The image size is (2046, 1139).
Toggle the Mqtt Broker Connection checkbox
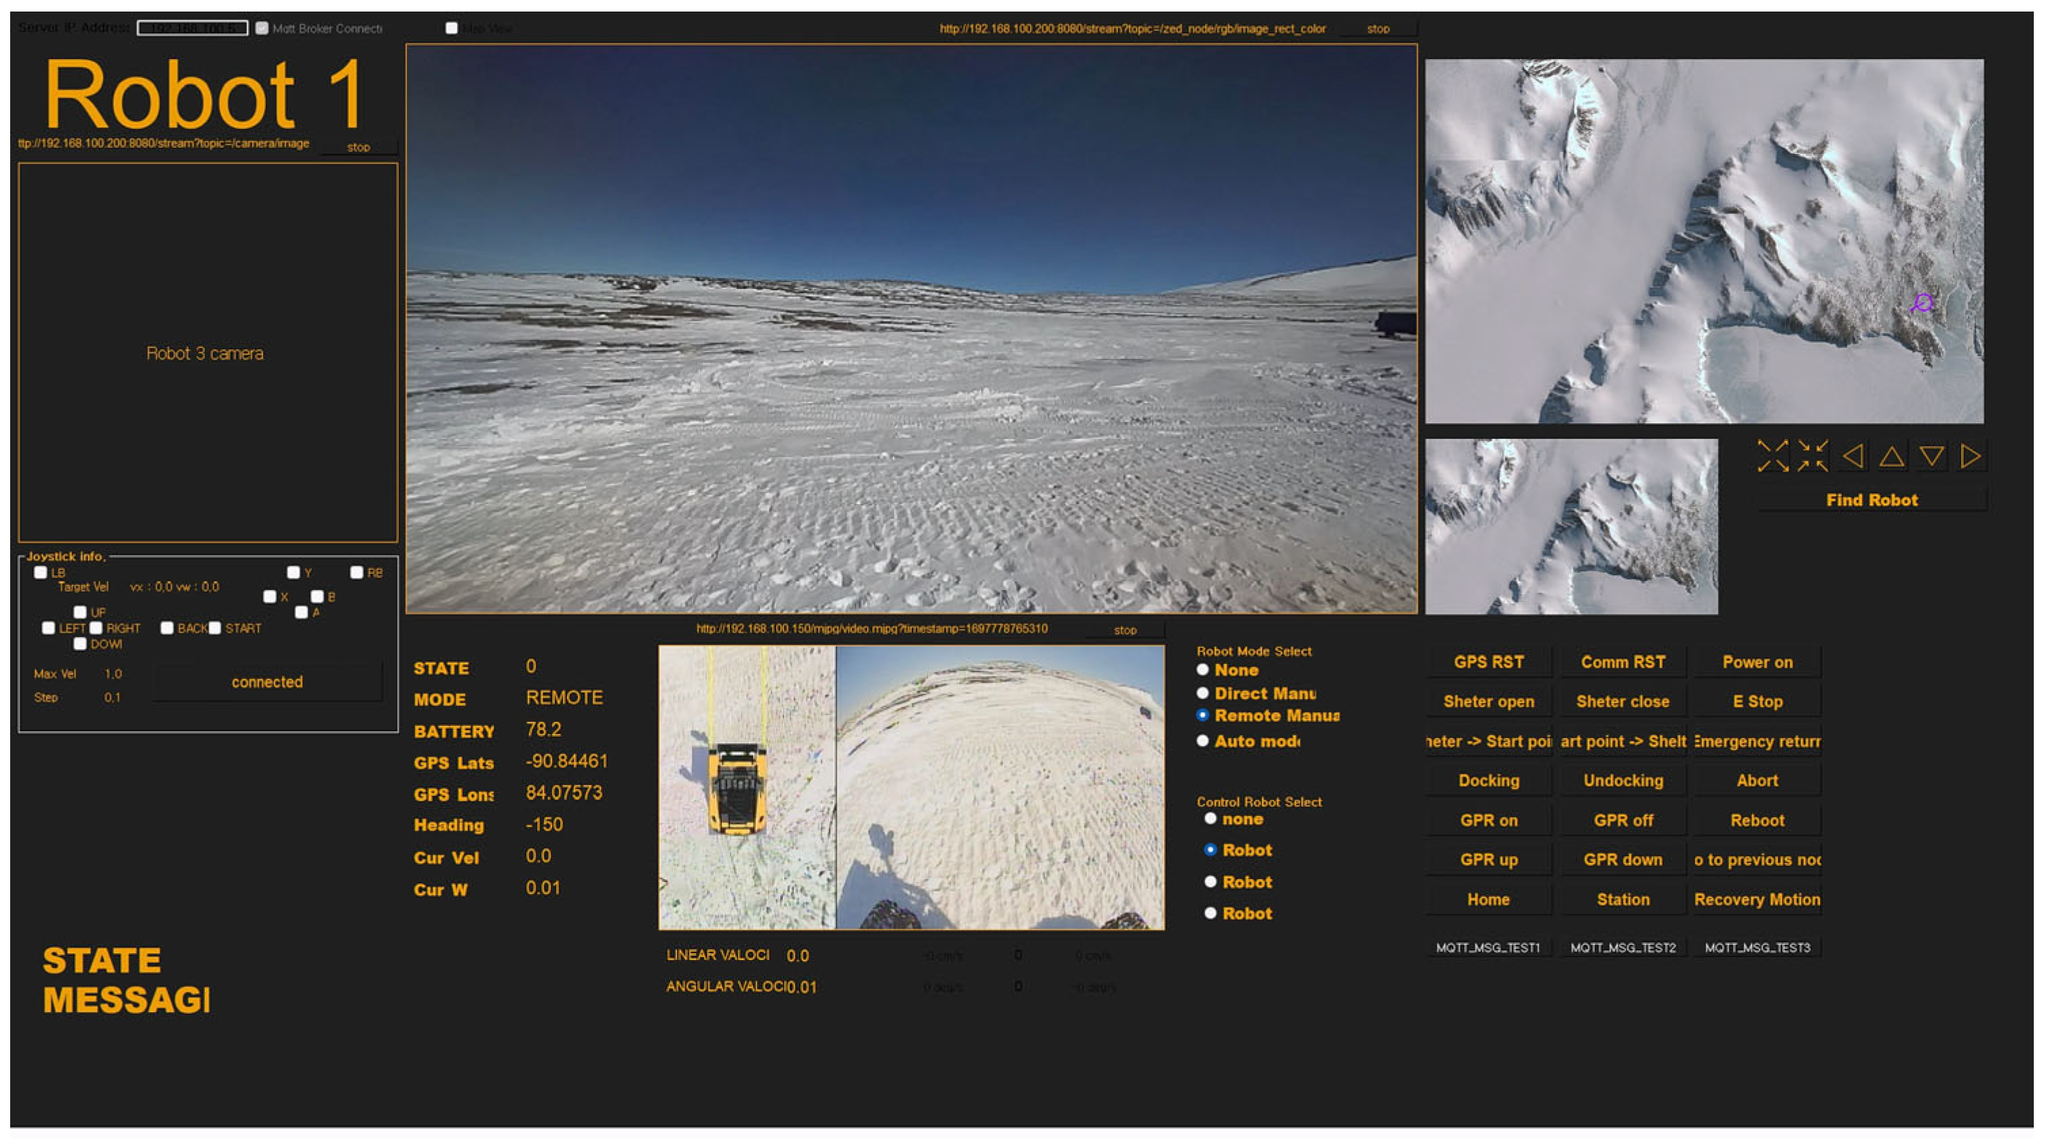[x=262, y=28]
